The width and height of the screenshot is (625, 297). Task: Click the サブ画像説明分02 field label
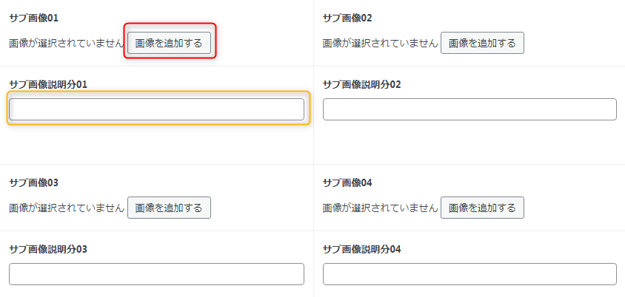tap(362, 84)
